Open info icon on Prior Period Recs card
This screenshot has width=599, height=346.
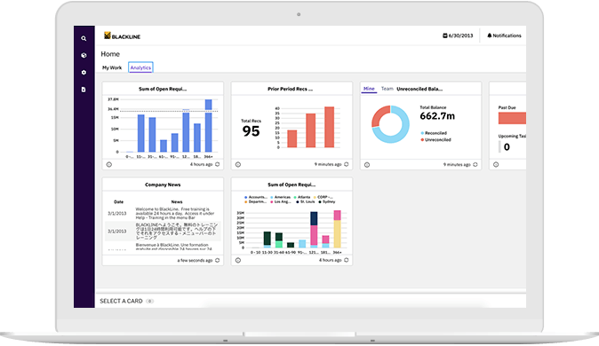[238, 164]
